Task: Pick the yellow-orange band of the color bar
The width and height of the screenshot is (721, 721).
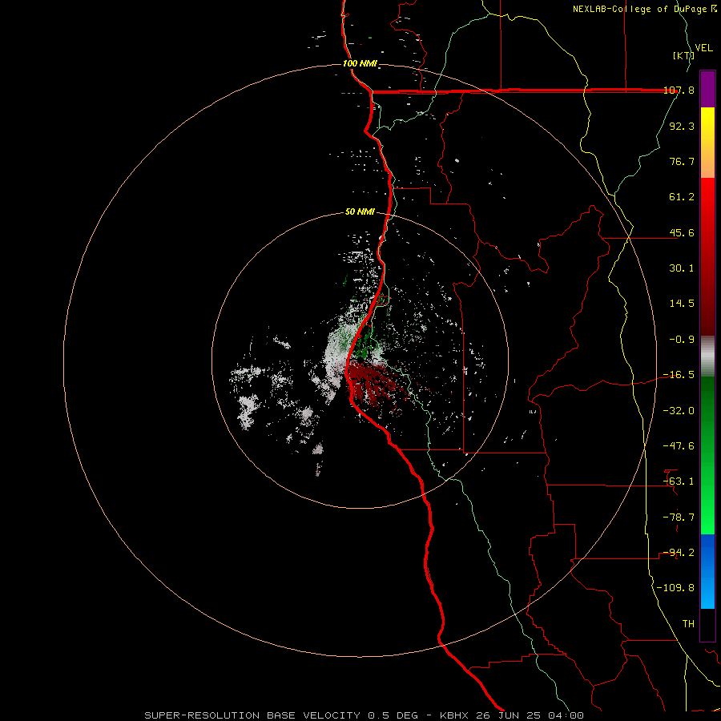Action: click(x=707, y=143)
